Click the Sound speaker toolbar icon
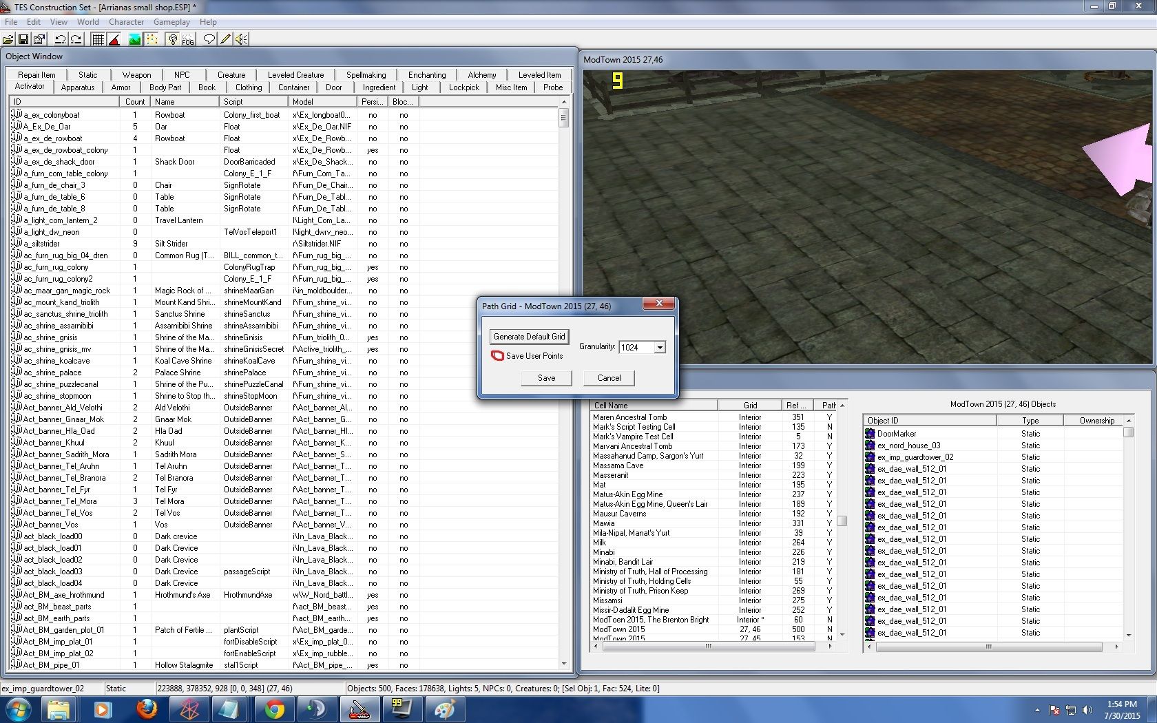The width and height of the screenshot is (1157, 723). tap(241, 39)
